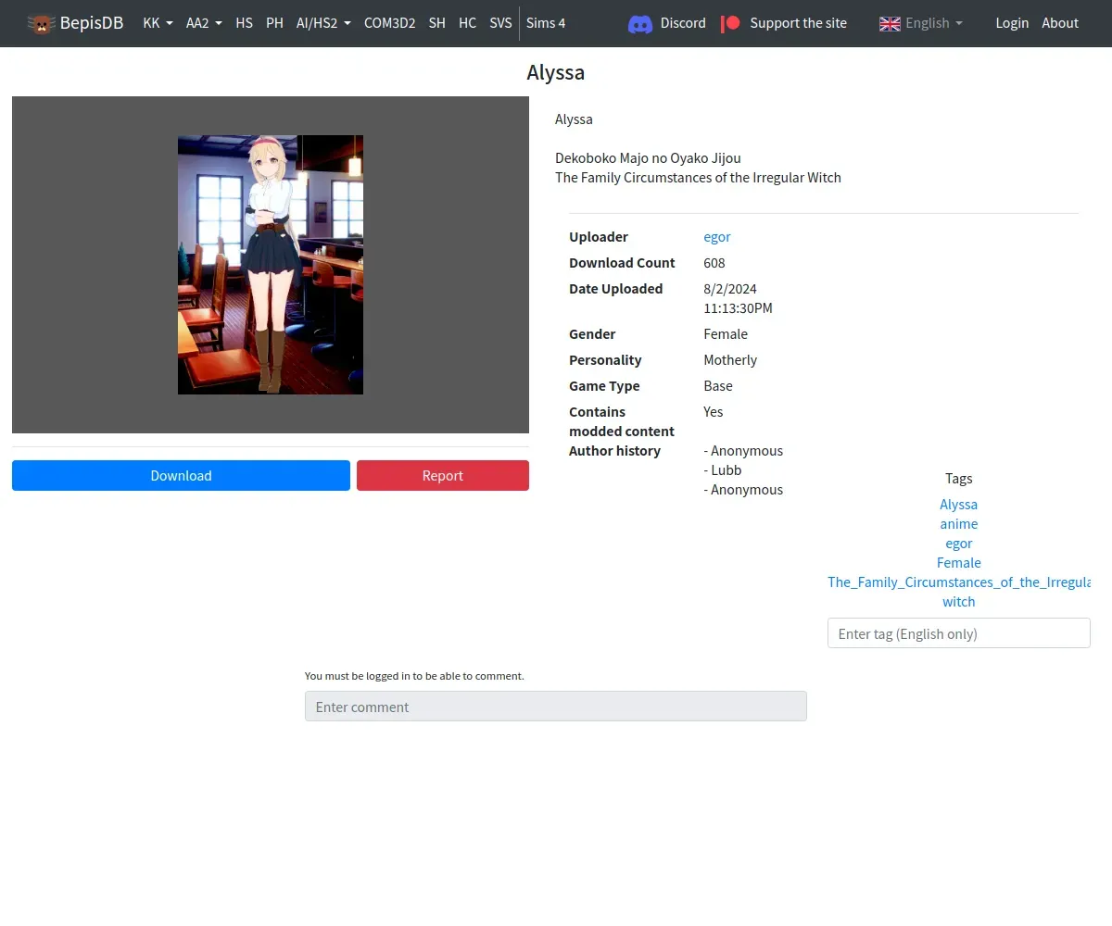Click the Alyssa character card thumbnail

click(271, 265)
